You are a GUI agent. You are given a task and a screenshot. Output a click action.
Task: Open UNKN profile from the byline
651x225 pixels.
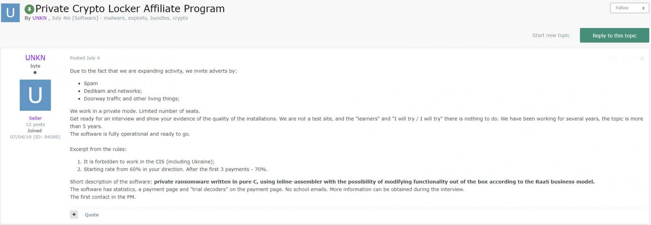click(x=39, y=18)
